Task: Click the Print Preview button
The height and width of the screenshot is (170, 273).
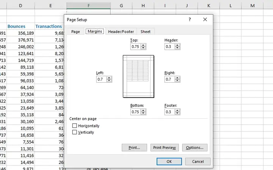Action: click(165, 148)
